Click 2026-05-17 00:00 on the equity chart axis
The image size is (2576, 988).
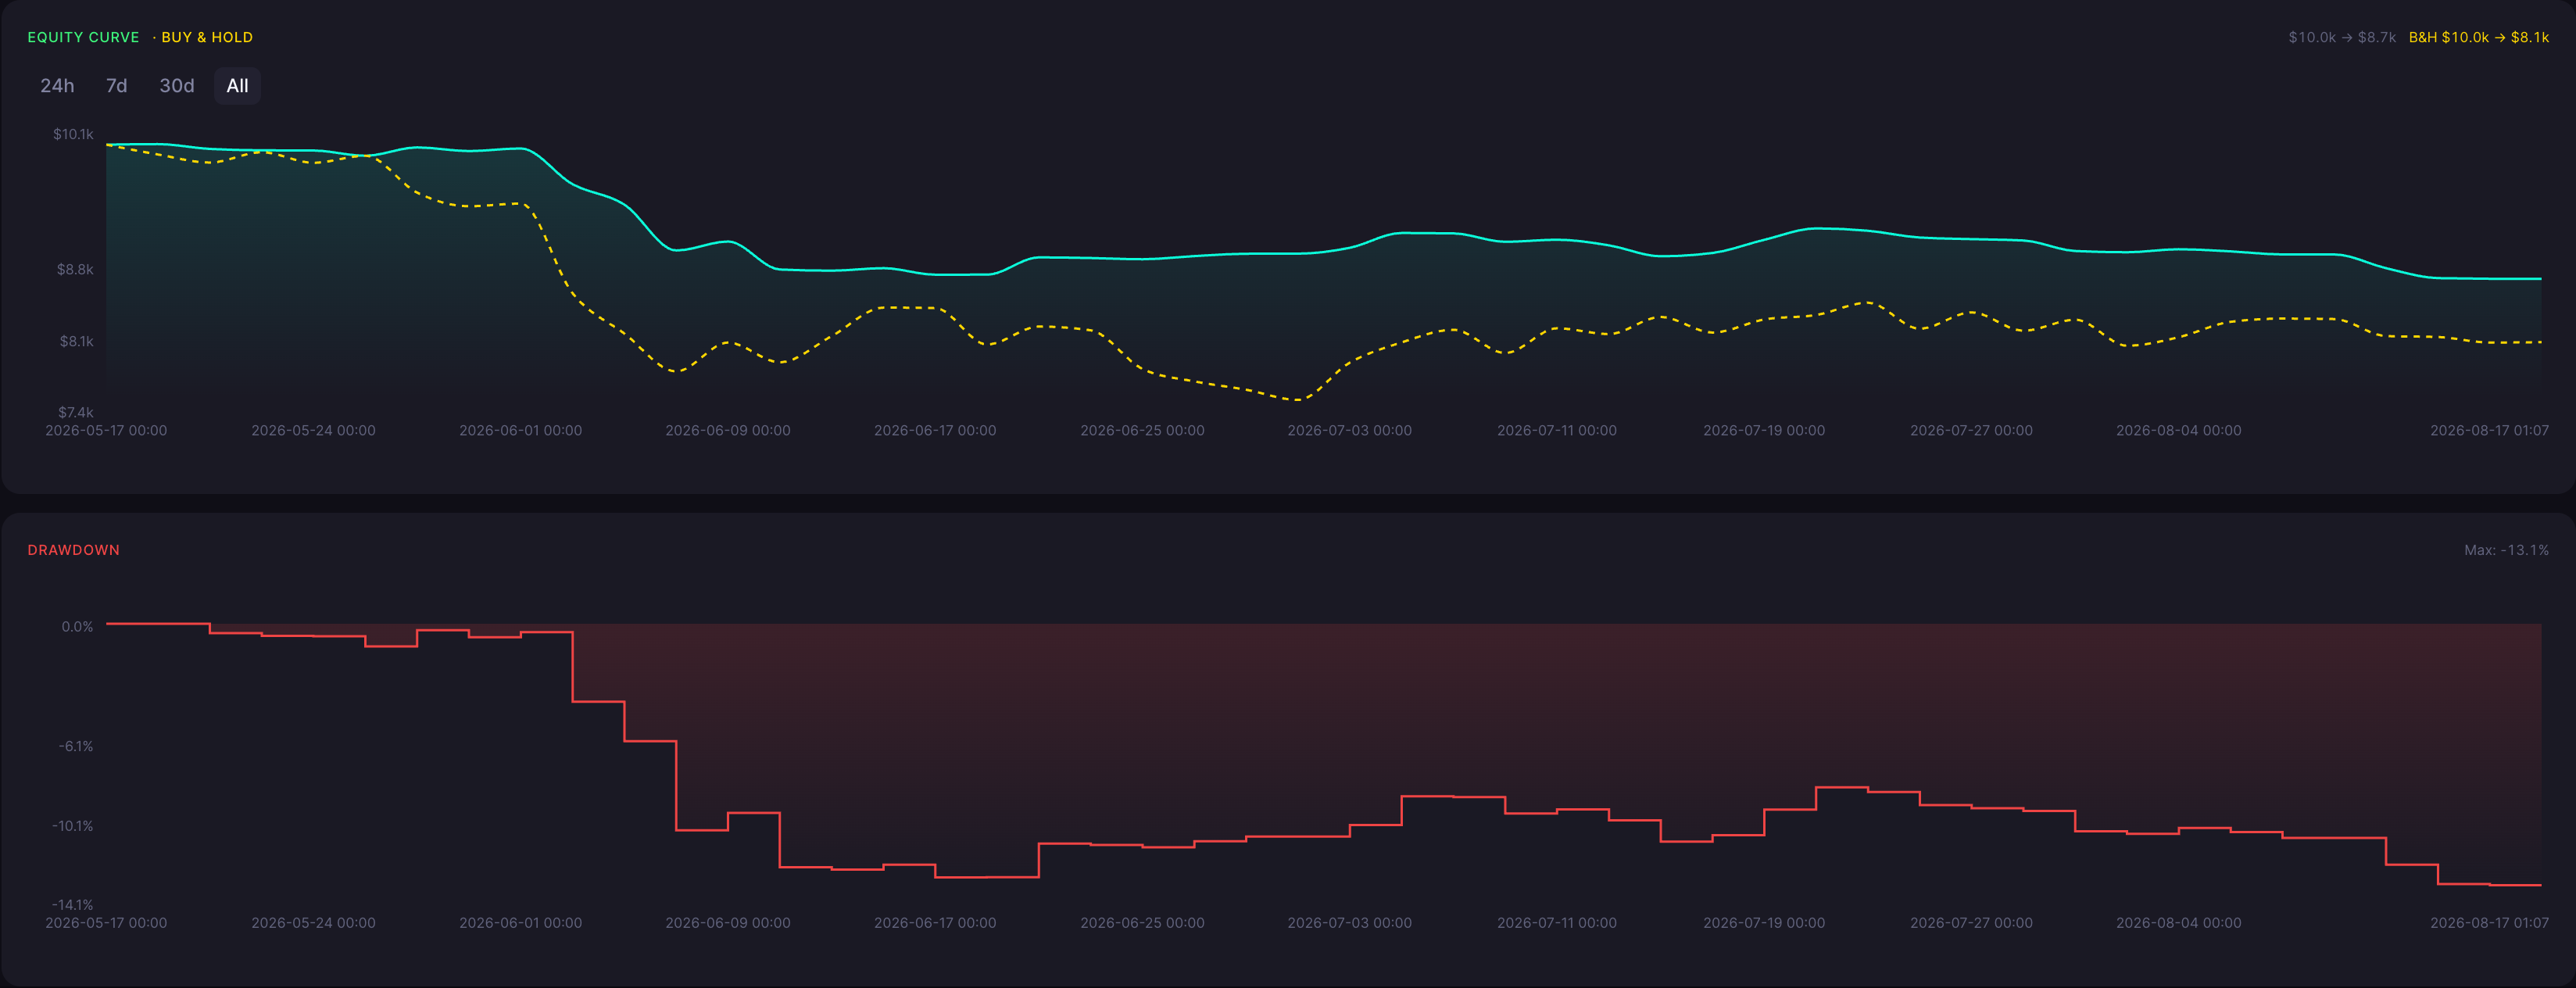pos(106,430)
